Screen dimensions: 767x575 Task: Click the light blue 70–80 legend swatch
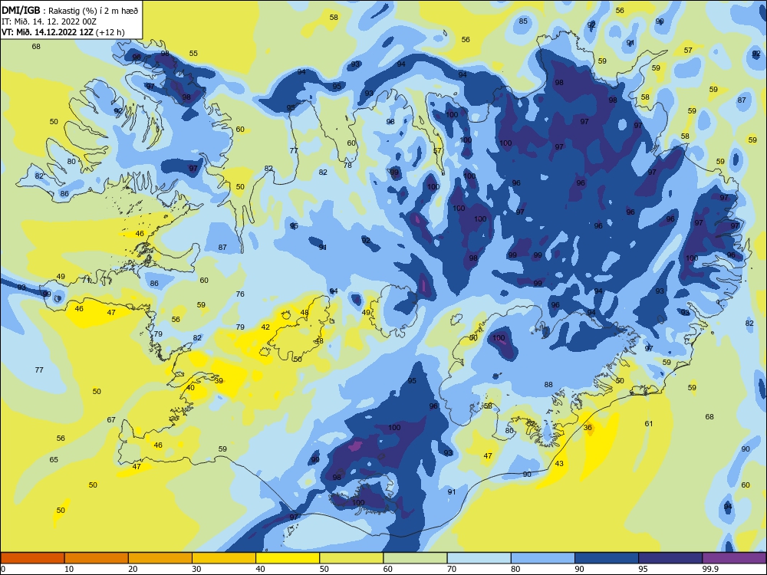tap(479, 558)
